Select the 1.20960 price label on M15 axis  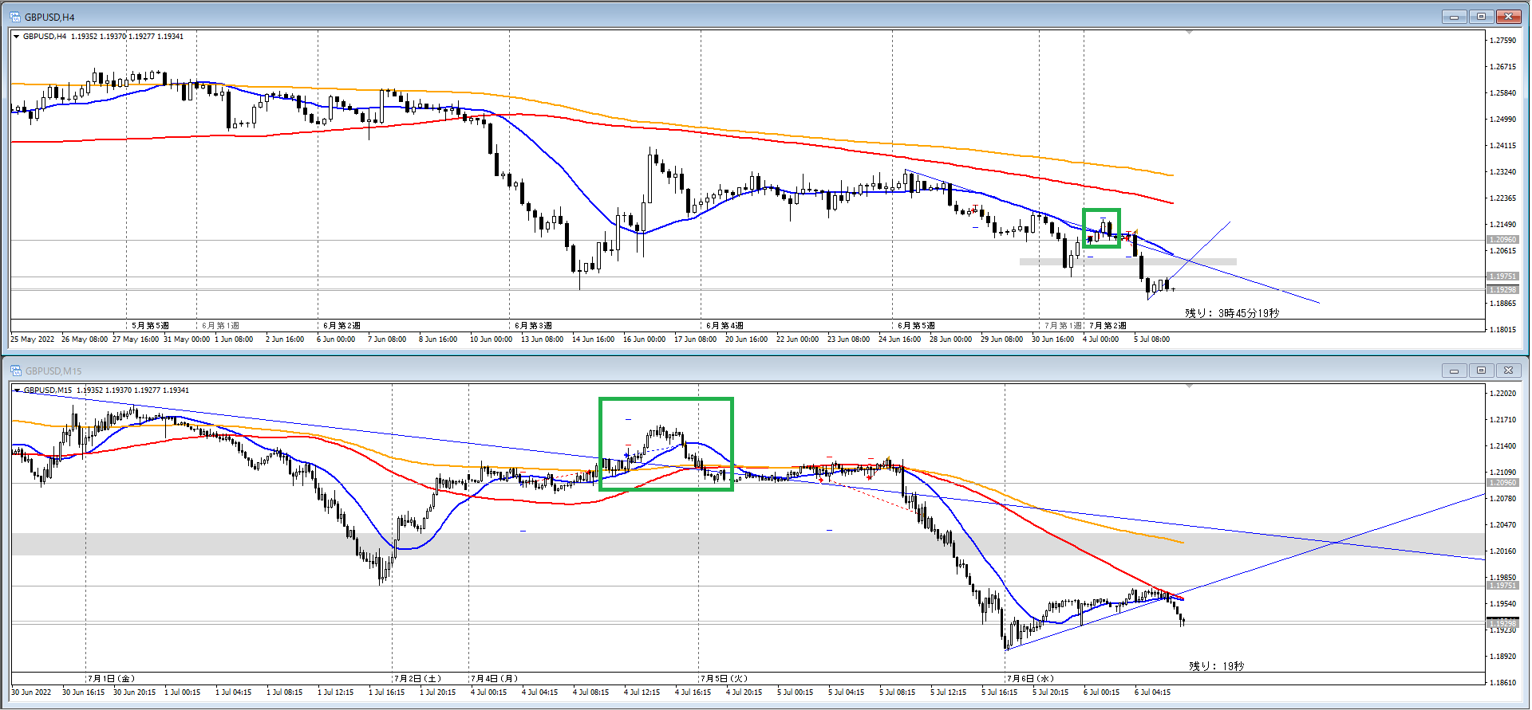click(x=1502, y=483)
